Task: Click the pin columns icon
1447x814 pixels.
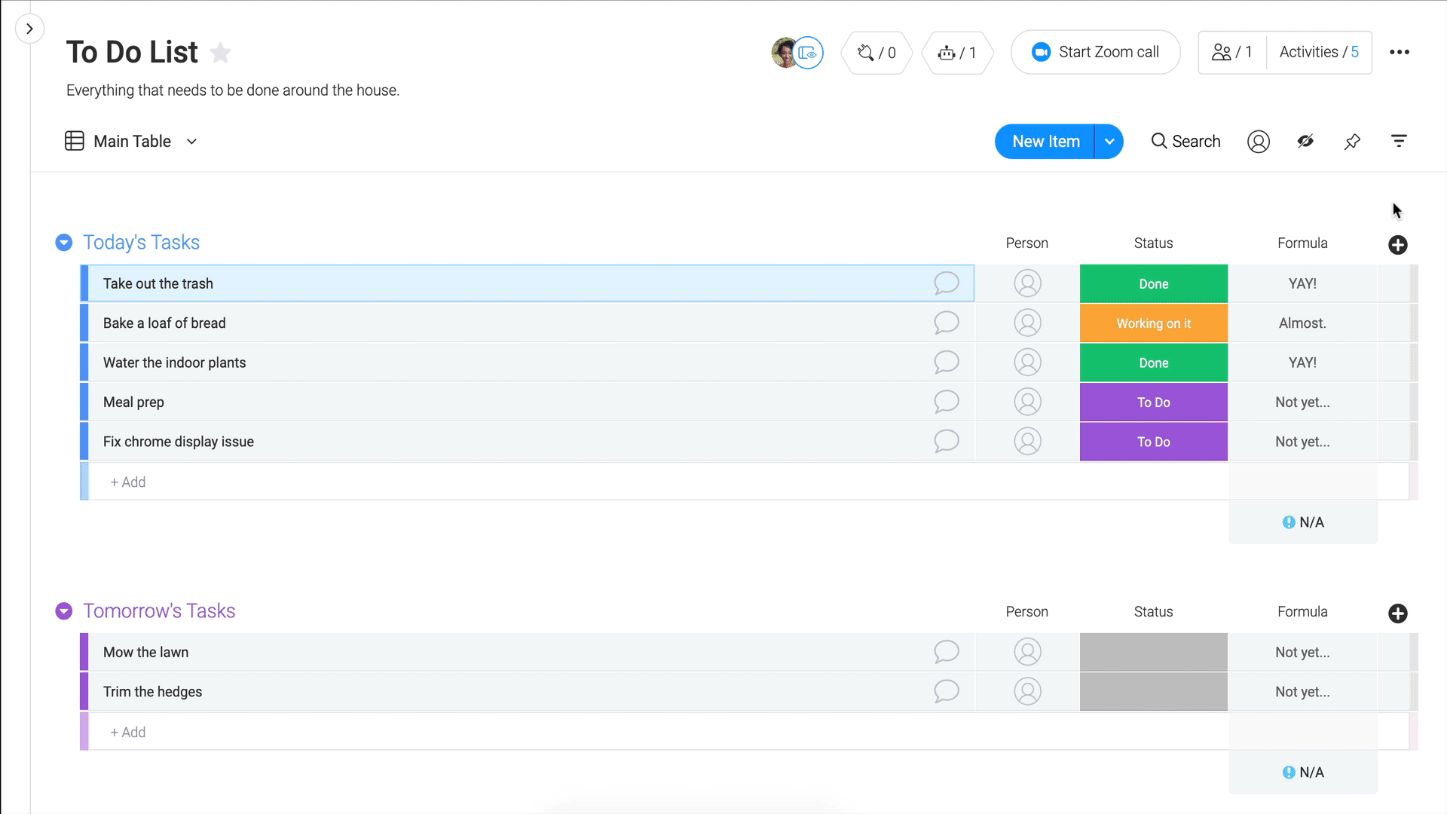Action: point(1352,142)
